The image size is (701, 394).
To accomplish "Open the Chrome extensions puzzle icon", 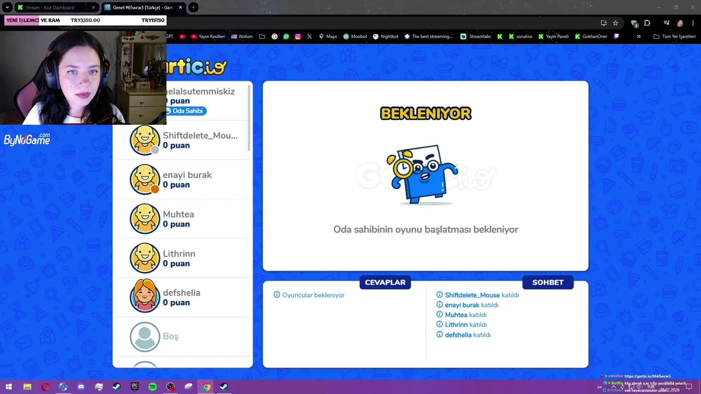I will [647, 23].
